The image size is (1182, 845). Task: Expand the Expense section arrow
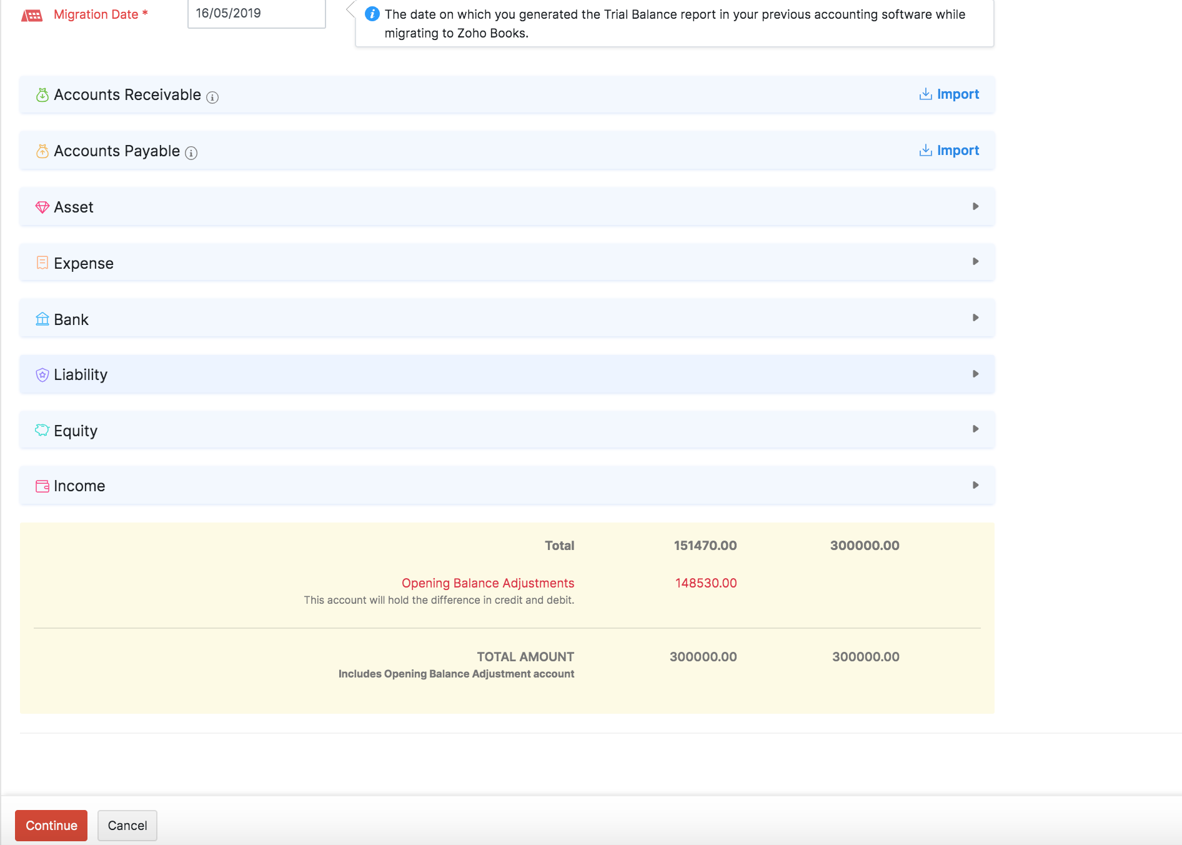point(975,261)
